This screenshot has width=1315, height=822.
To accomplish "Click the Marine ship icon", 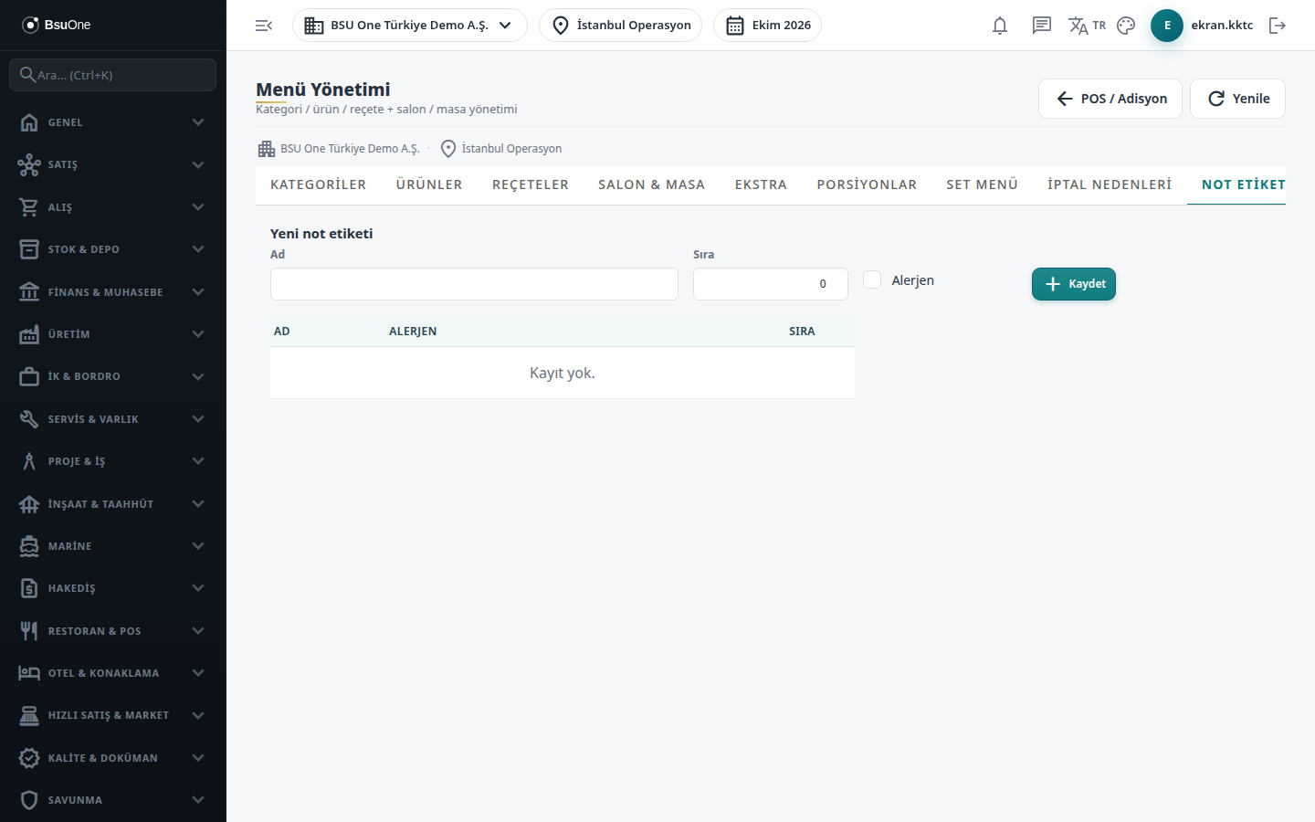I will click(29, 546).
